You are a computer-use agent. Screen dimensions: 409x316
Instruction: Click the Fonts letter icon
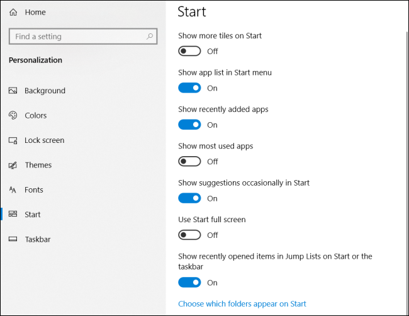point(13,189)
